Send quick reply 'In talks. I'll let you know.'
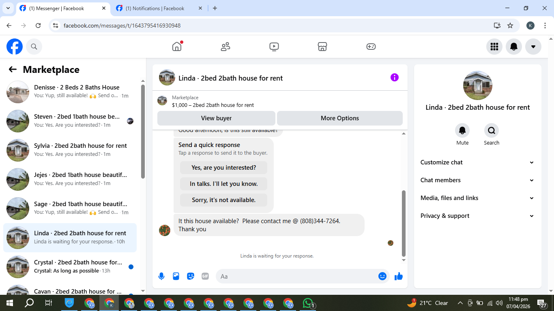Viewport: 554px width, 311px height. pos(224,184)
